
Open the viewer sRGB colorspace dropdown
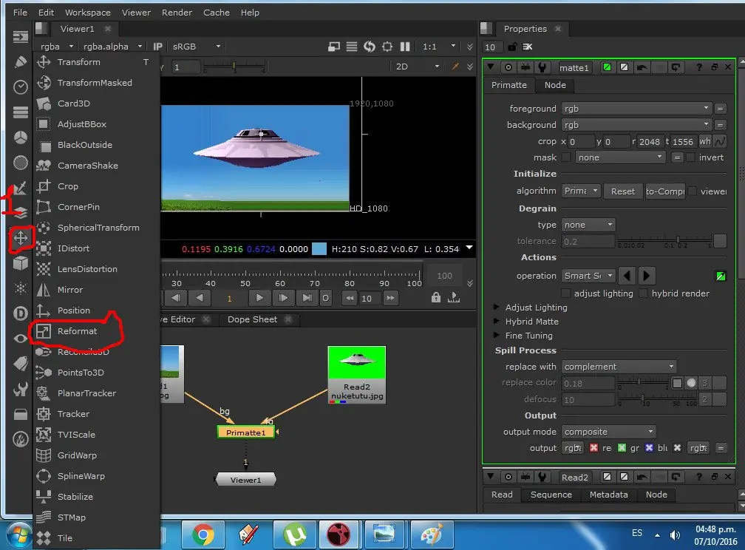click(197, 47)
